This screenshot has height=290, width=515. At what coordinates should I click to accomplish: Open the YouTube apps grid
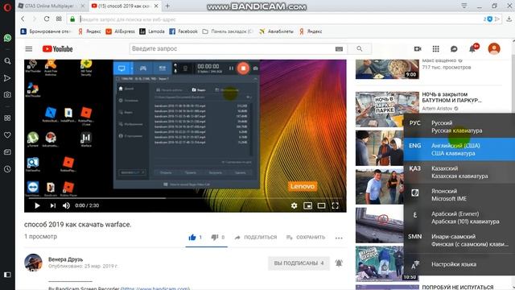436,49
